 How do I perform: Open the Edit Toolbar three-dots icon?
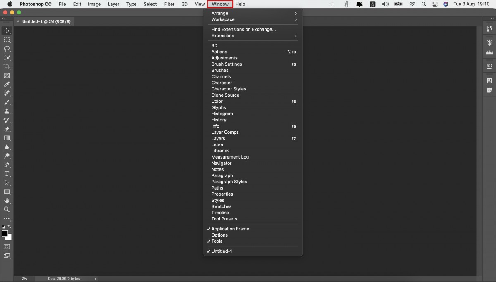(7, 218)
